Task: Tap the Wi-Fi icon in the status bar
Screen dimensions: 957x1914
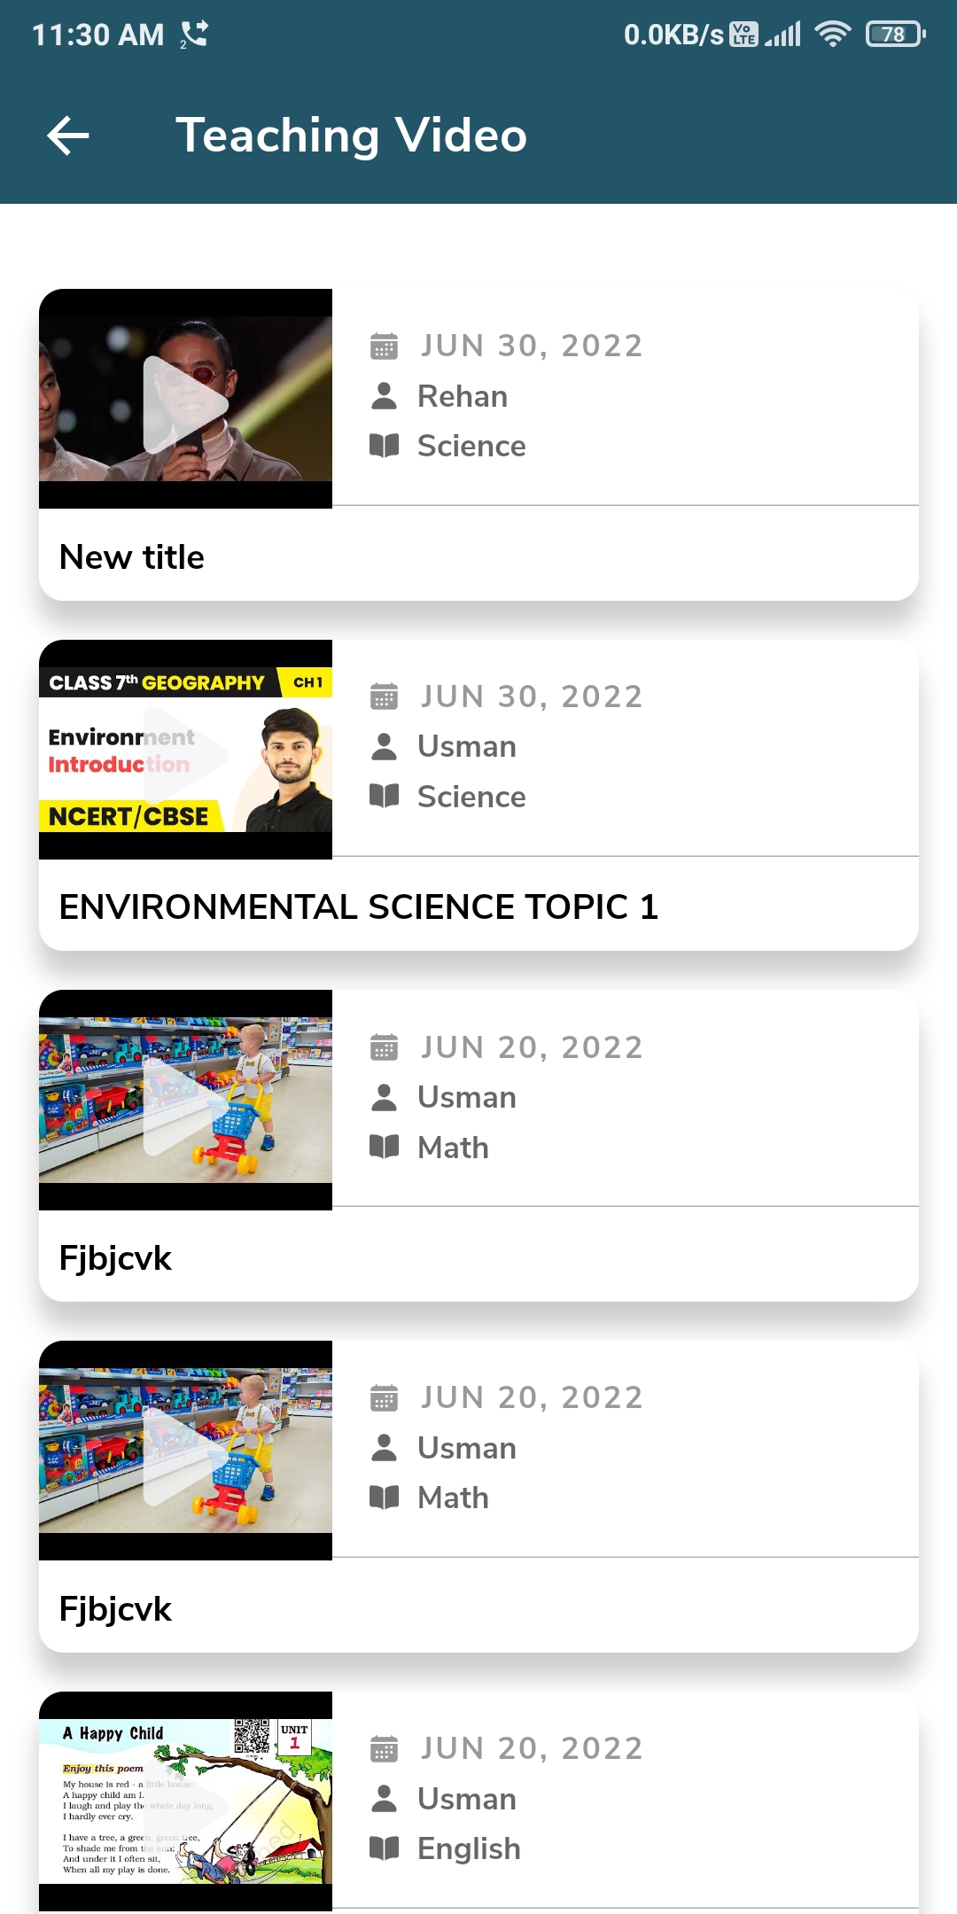Action: click(832, 35)
